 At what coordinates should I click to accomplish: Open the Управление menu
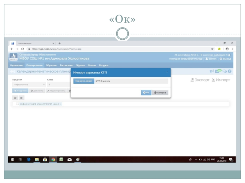(17, 65)
